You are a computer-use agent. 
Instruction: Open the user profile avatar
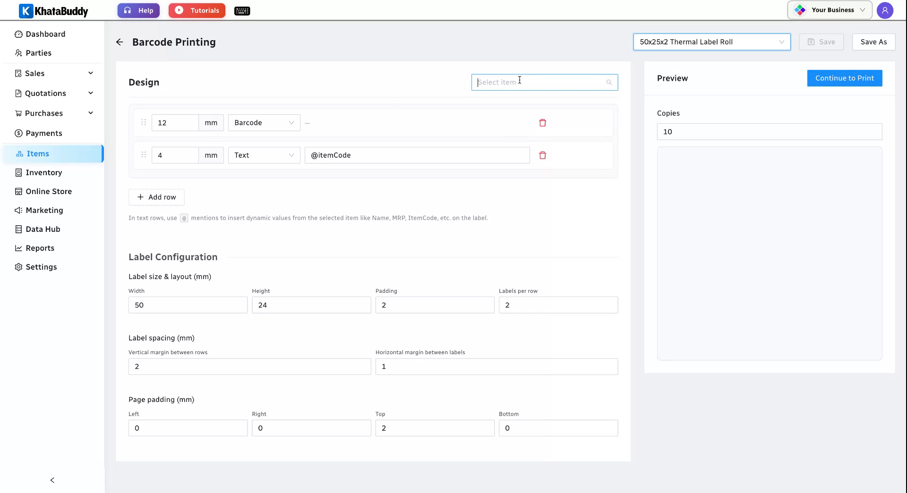tap(885, 10)
